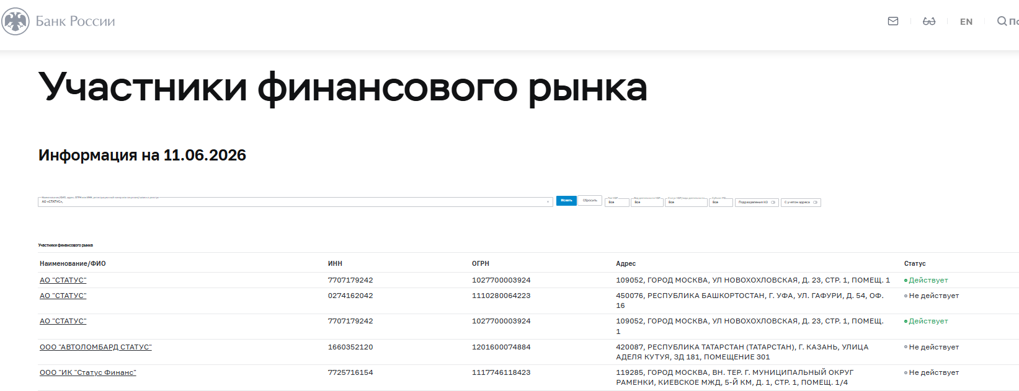
Task: Select INN value 1660352120
Action: (x=350, y=347)
